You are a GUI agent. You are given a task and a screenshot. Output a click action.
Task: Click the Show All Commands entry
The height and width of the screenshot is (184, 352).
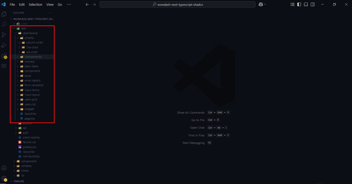[191, 112]
